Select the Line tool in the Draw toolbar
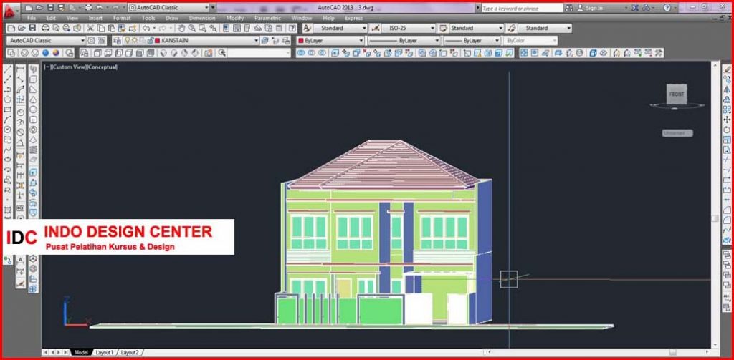The width and height of the screenshot is (734, 360). pos(7,69)
